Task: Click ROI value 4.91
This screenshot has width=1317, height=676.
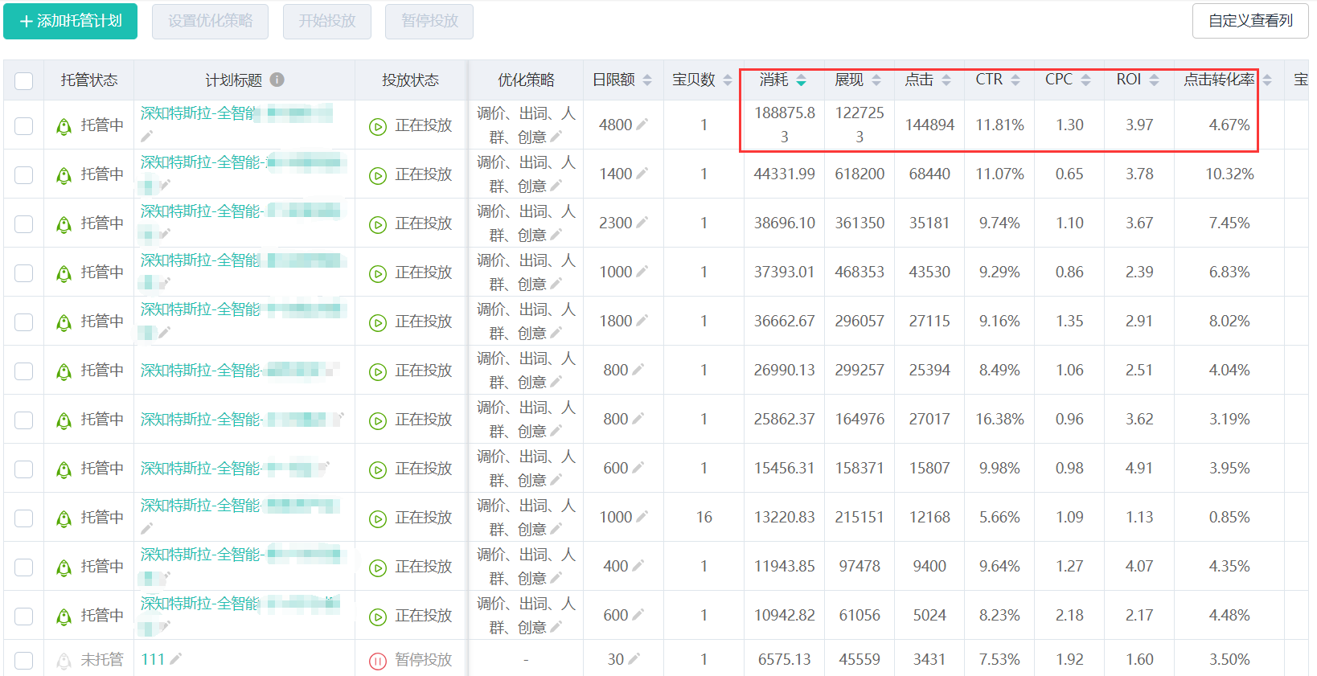Action: pos(1139,468)
